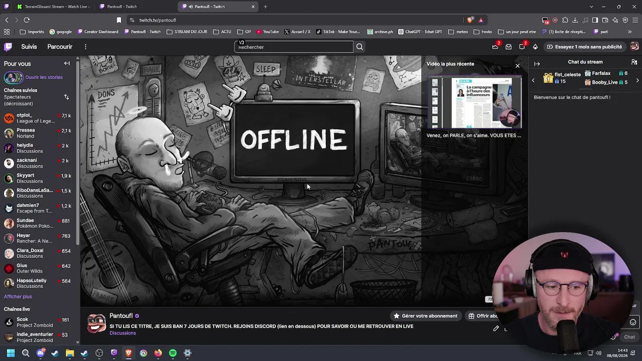Viewport: 642px width, 361px height.
Task: Show previous gift leaderboard entry
Action: pyautogui.click(x=533, y=80)
